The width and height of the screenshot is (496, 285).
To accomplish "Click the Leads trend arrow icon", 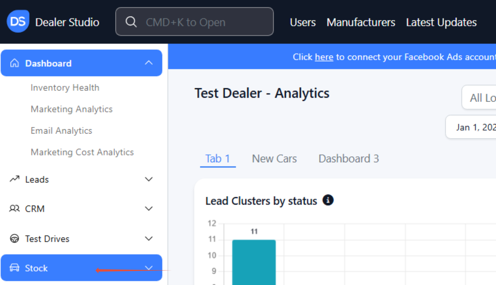I will coord(14,179).
